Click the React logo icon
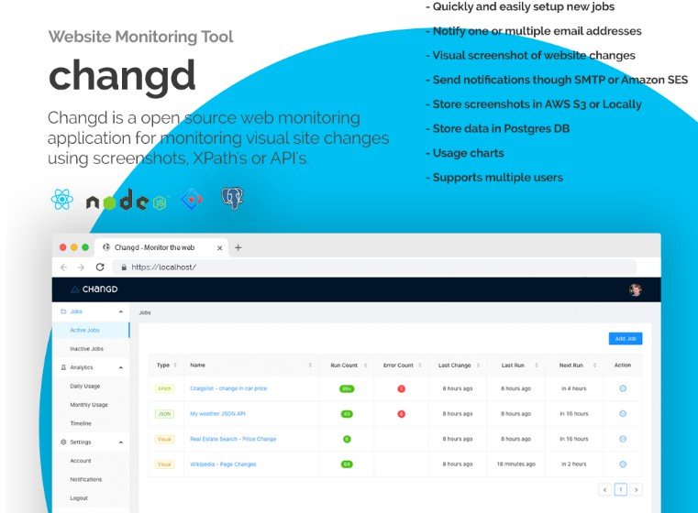698x513 pixels. point(61,199)
